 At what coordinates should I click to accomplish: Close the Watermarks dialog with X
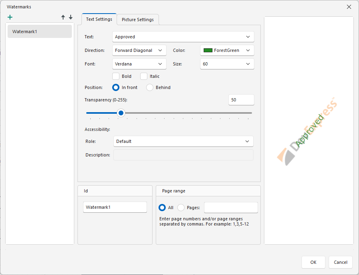pos(349,7)
